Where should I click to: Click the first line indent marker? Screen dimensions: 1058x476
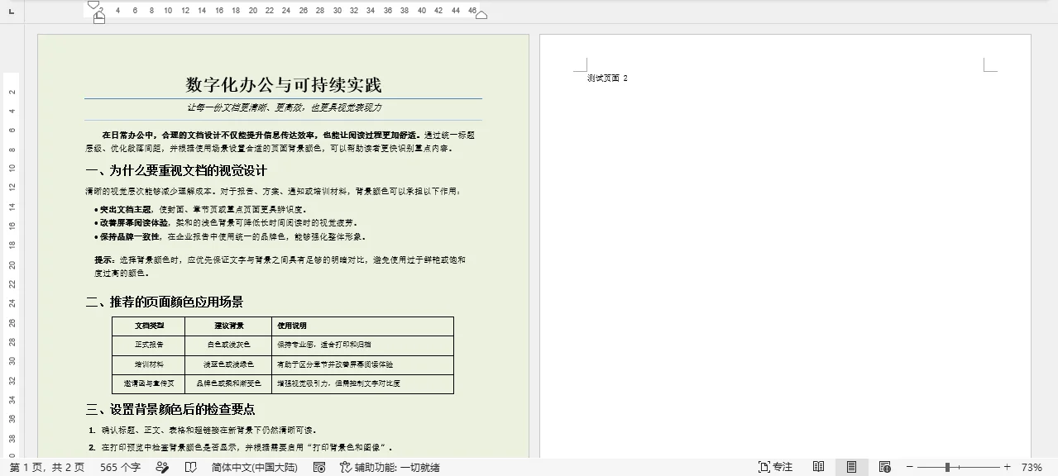click(95, 4)
